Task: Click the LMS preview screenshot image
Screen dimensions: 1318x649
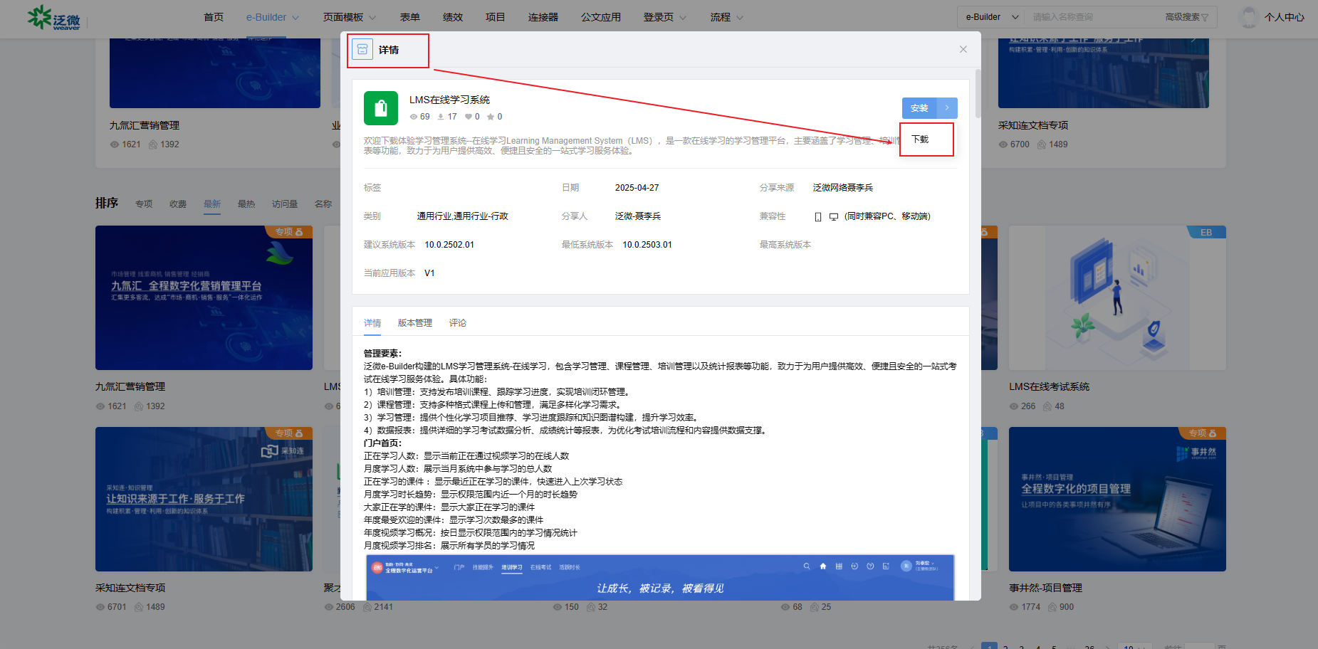Action: pyautogui.click(x=660, y=578)
